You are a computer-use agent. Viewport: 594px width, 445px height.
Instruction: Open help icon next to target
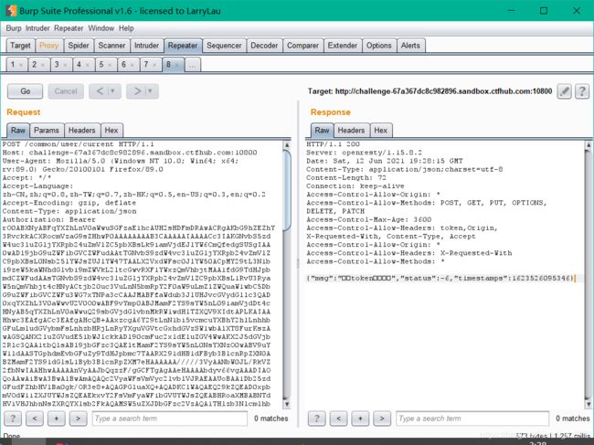[582, 91]
